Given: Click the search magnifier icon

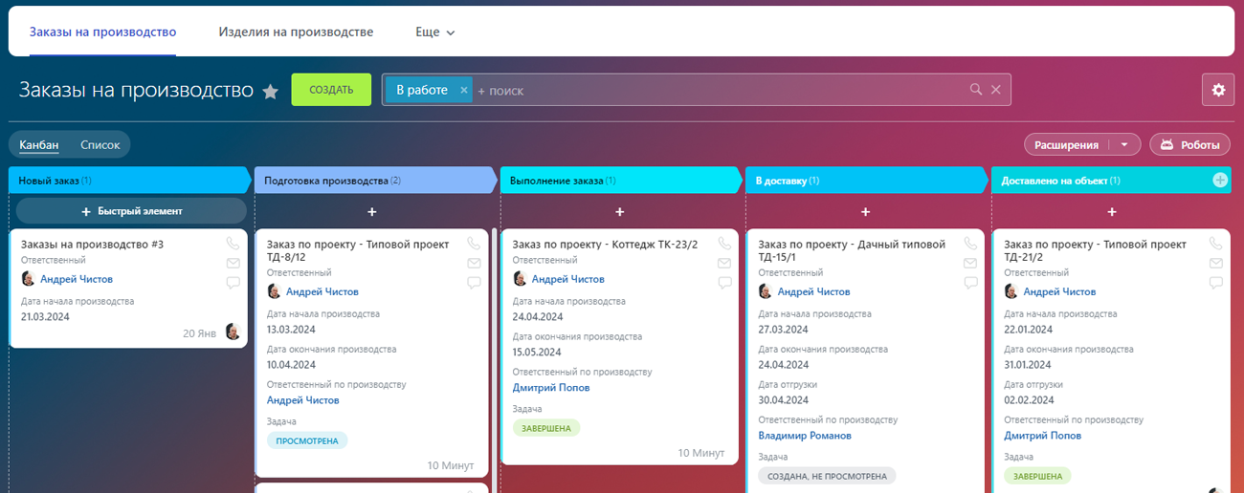Looking at the screenshot, I should (976, 90).
